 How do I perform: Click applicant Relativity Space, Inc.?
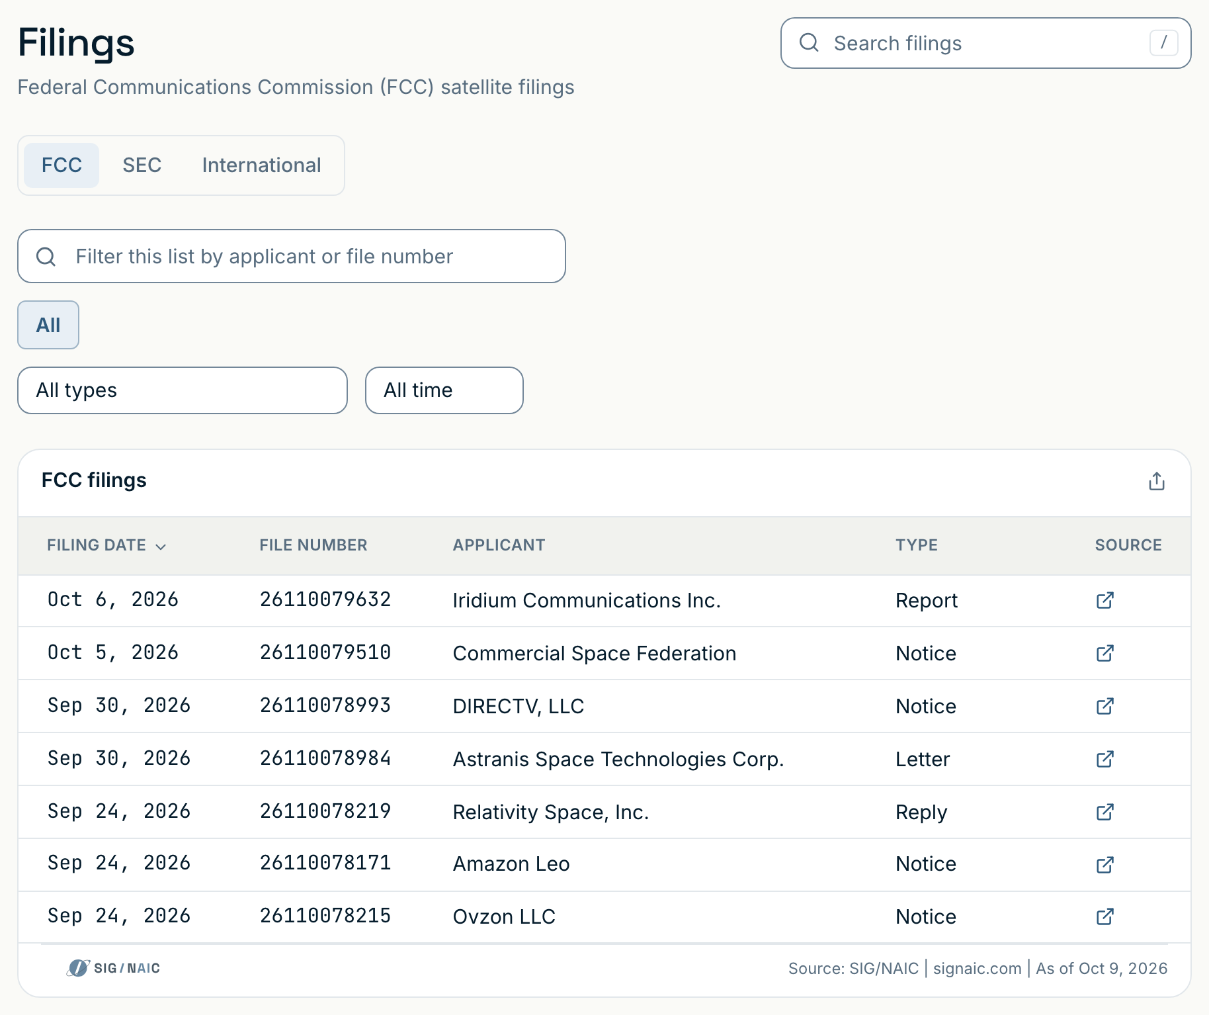click(x=551, y=812)
